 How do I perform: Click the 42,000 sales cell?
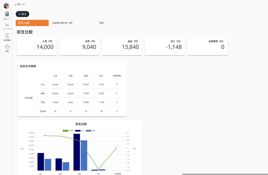tap(55, 85)
